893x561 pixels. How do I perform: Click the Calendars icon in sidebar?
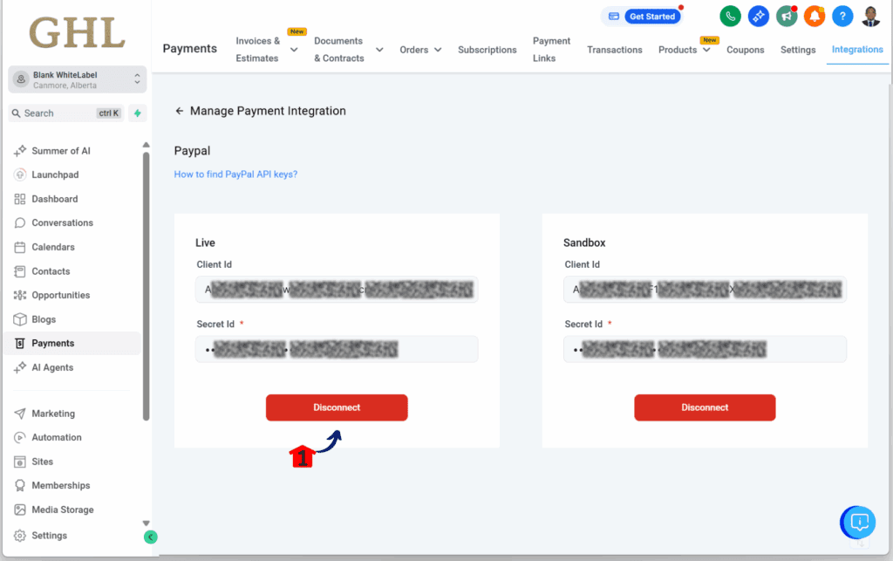pos(20,247)
